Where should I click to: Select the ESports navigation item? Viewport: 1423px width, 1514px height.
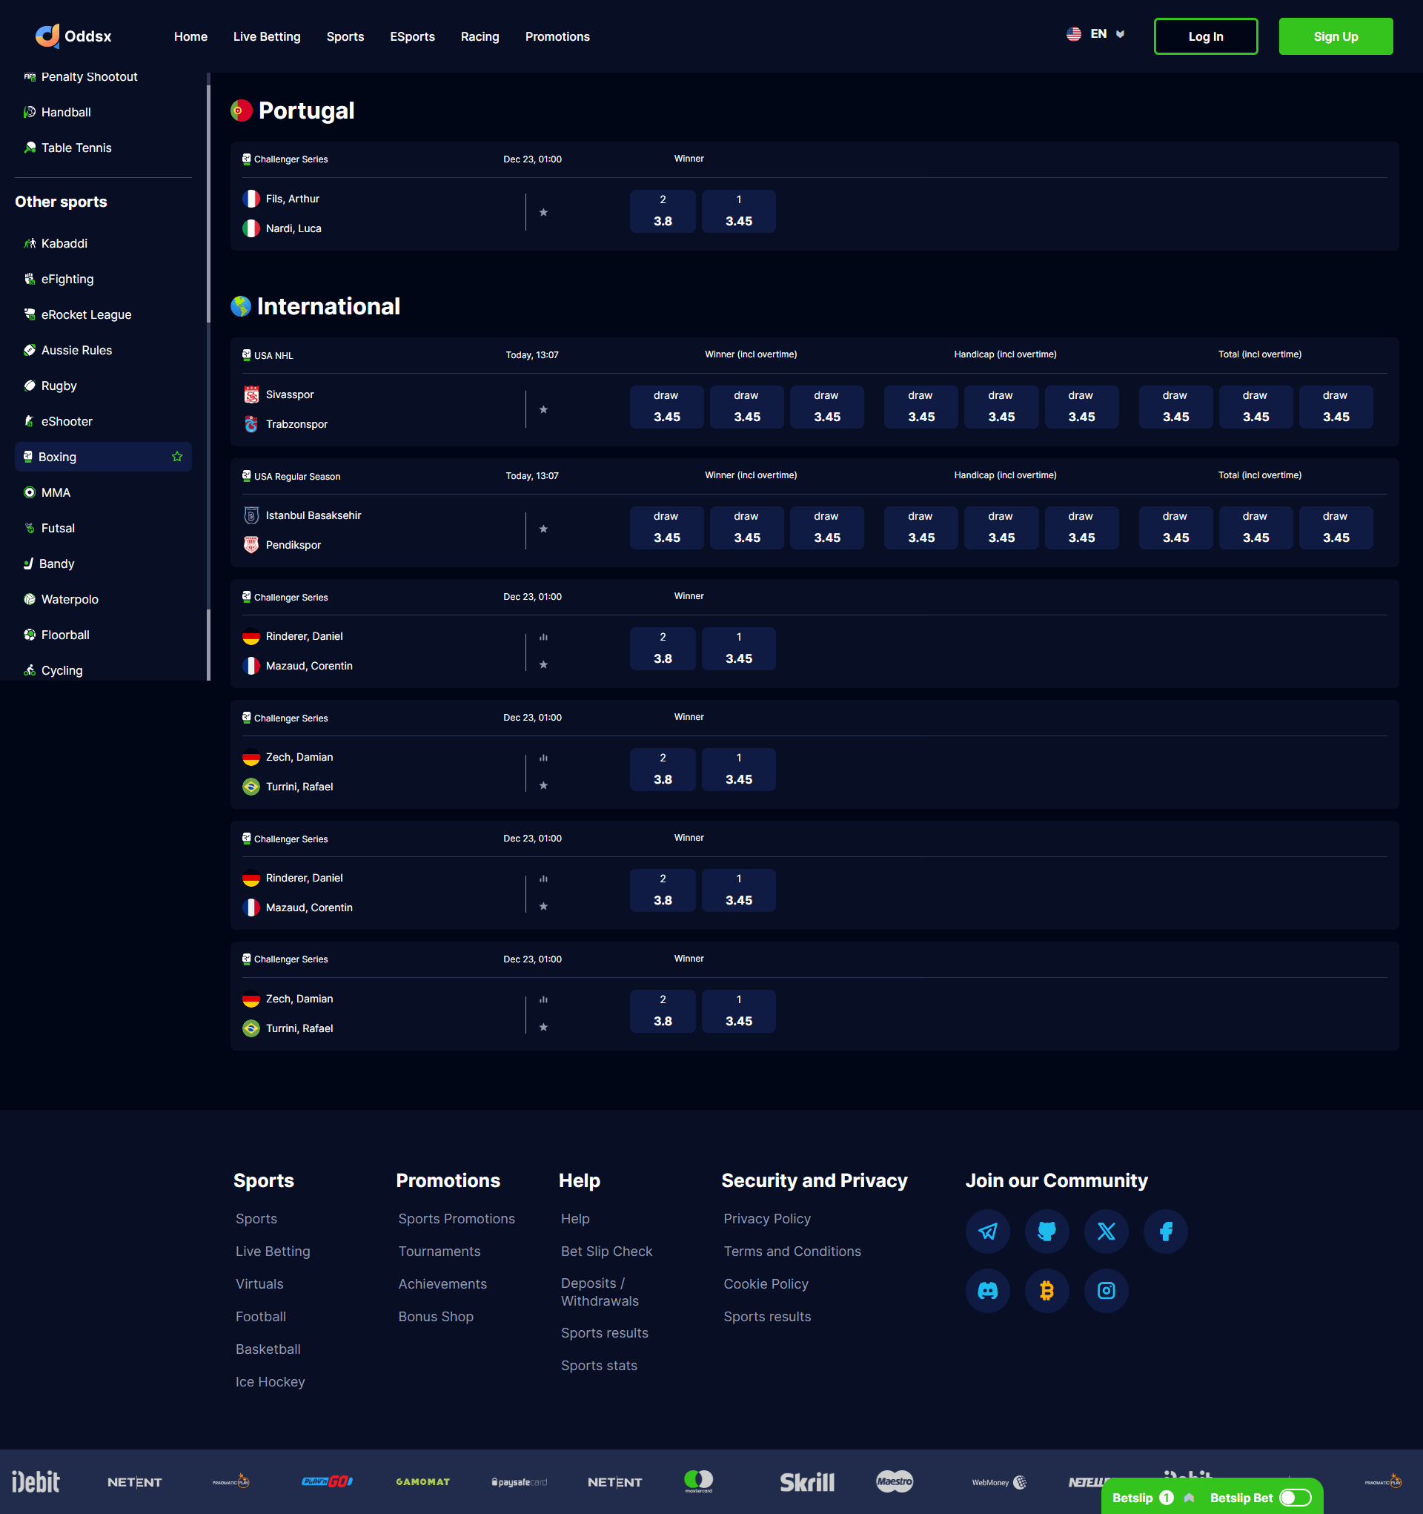(x=412, y=36)
